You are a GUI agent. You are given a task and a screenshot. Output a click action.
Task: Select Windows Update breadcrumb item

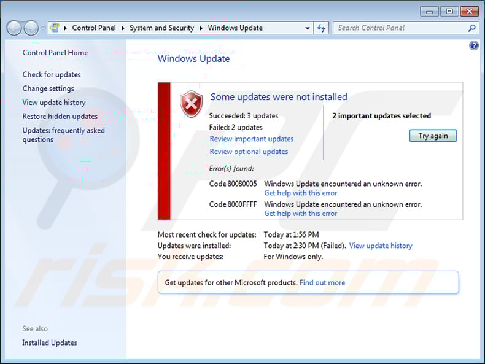pos(235,28)
